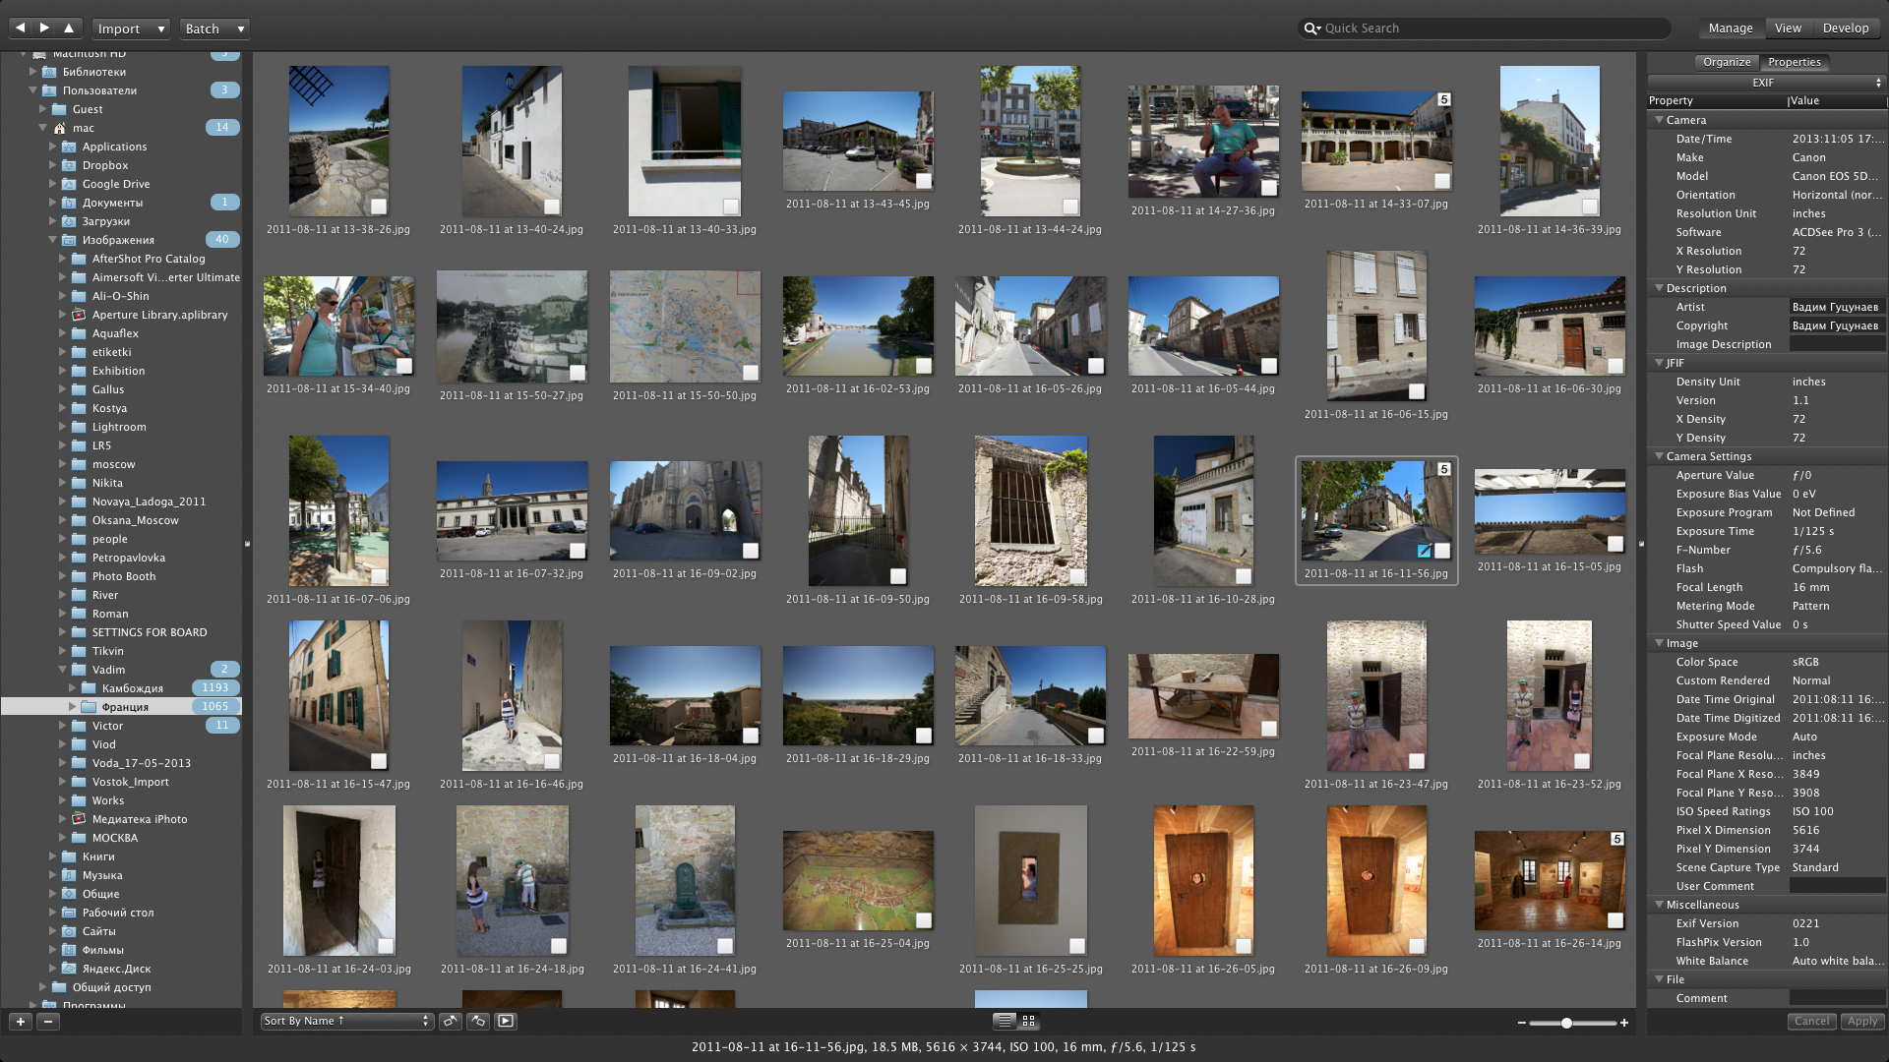This screenshot has height=1062, width=1889.
Task: Click the Dropbox folder icon
Action: [70, 165]
